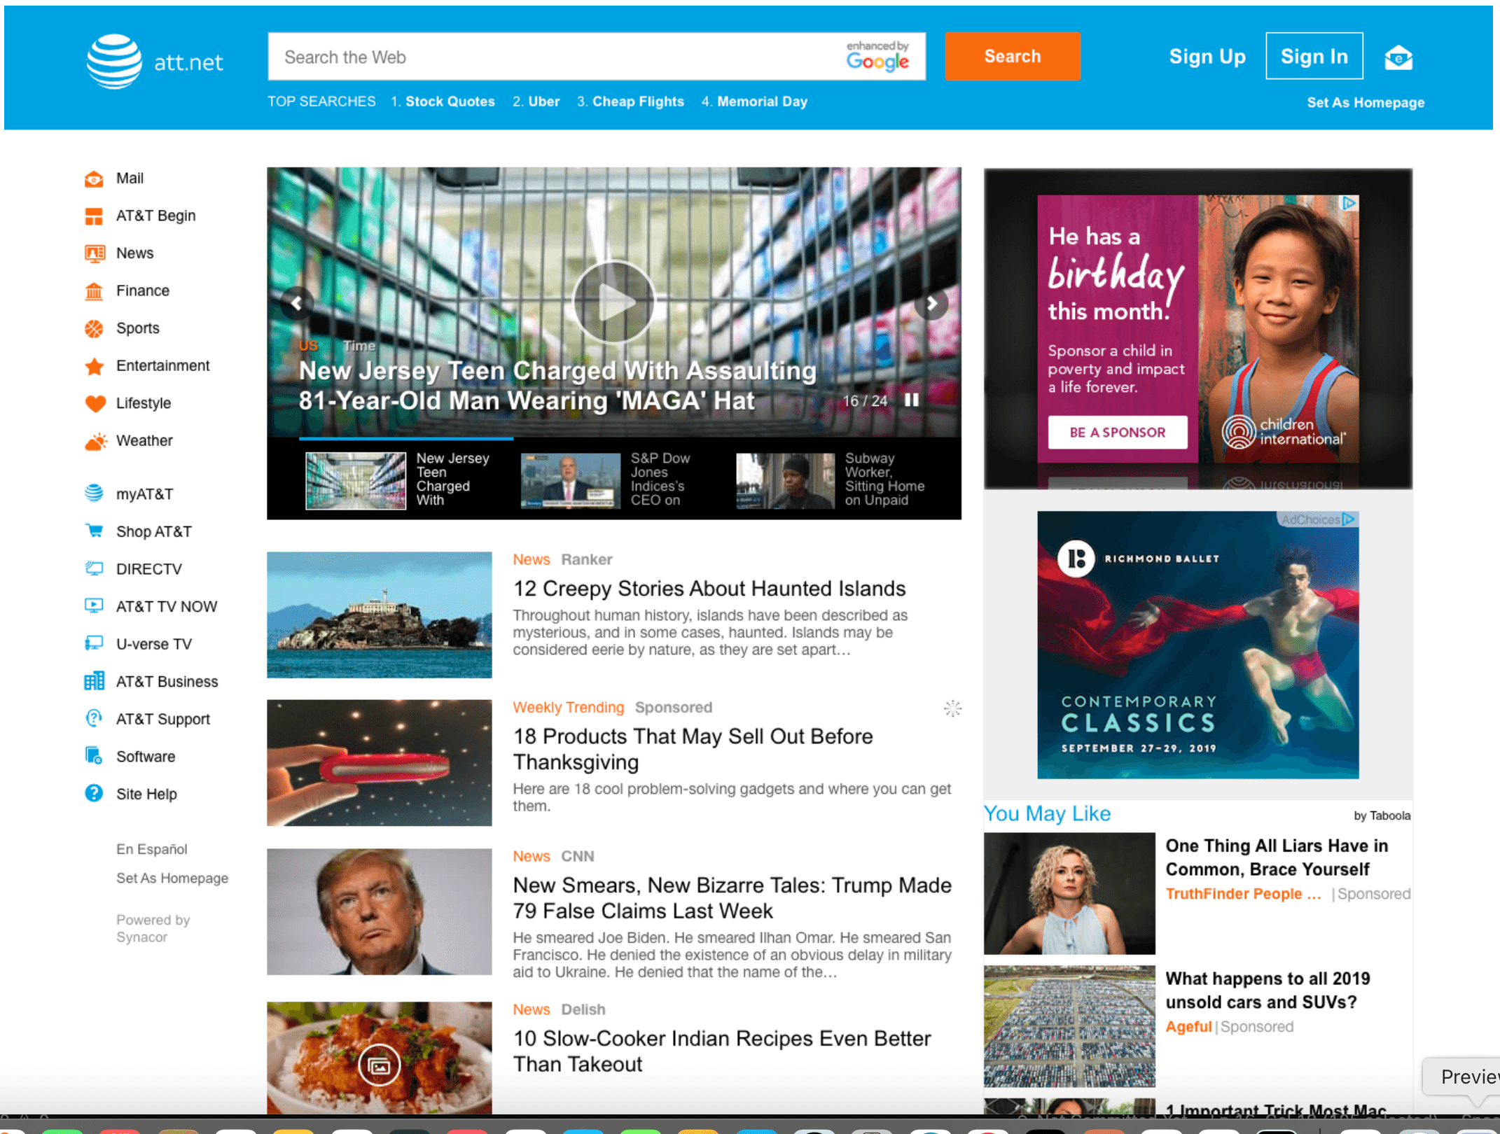This screenshot has height=1134, width=1500.
Task: Open the Cheap Flights top search link
Action: pyautogui.click(x=637, y=101)
